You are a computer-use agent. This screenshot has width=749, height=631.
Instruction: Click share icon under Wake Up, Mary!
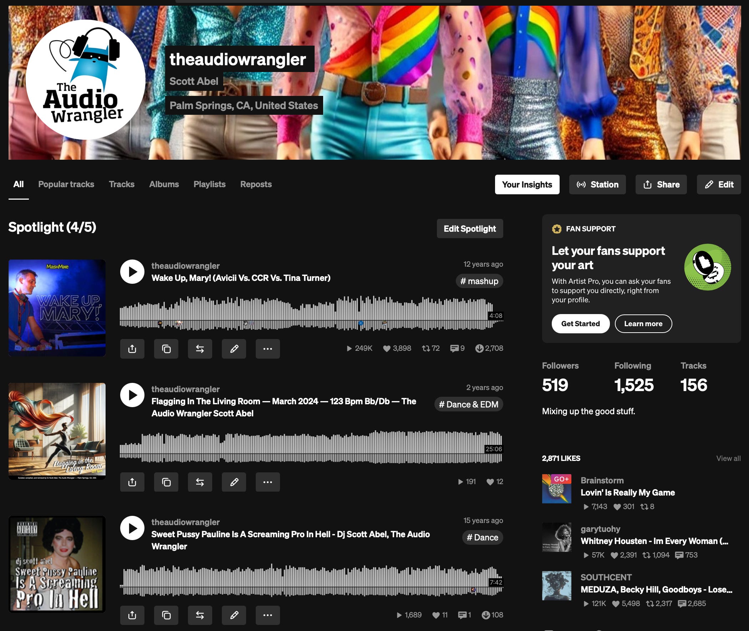[132, 348]
